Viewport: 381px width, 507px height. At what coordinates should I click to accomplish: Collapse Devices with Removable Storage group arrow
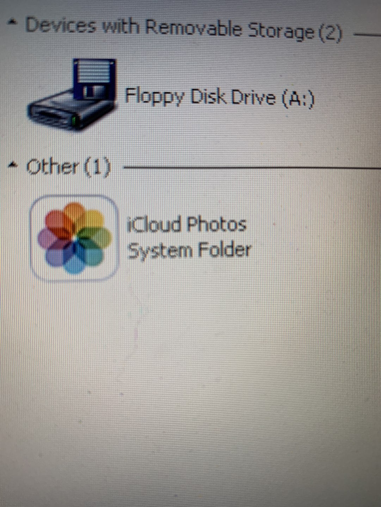point(13,23)
